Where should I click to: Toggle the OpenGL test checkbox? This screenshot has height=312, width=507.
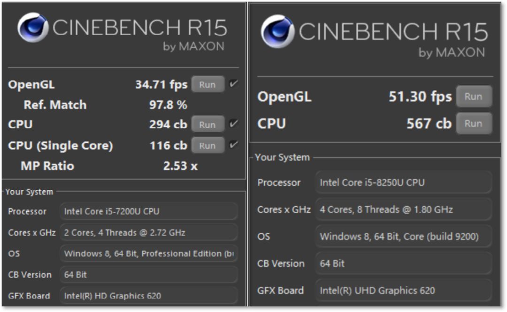click(233, 84)
